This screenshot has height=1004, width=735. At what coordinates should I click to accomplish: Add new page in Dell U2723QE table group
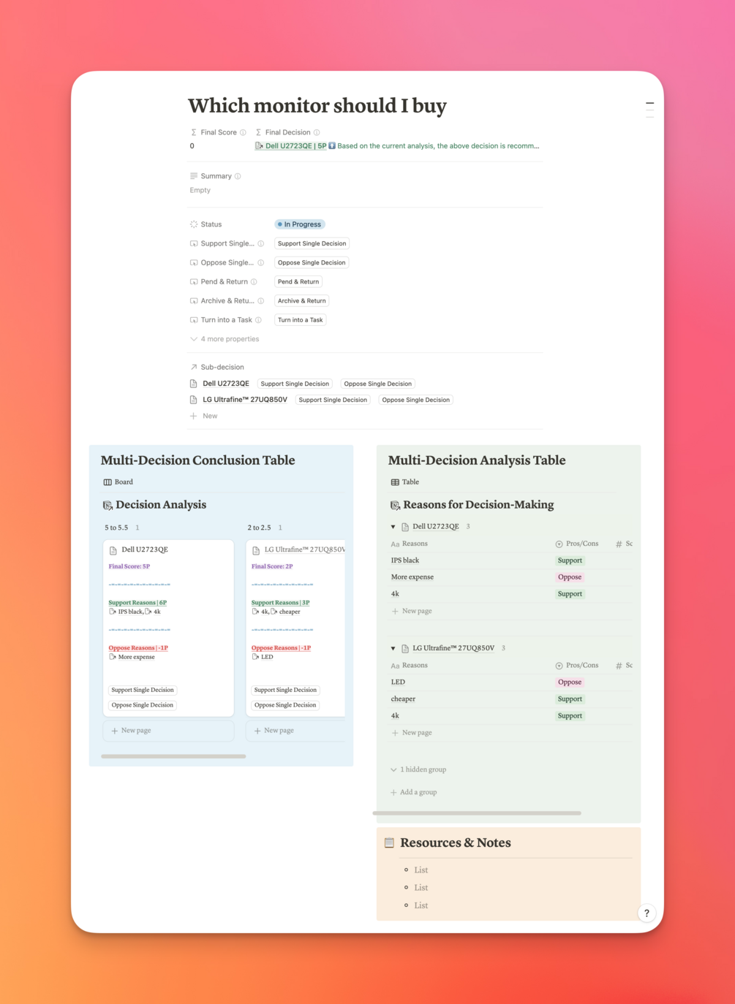click(412, 611)
